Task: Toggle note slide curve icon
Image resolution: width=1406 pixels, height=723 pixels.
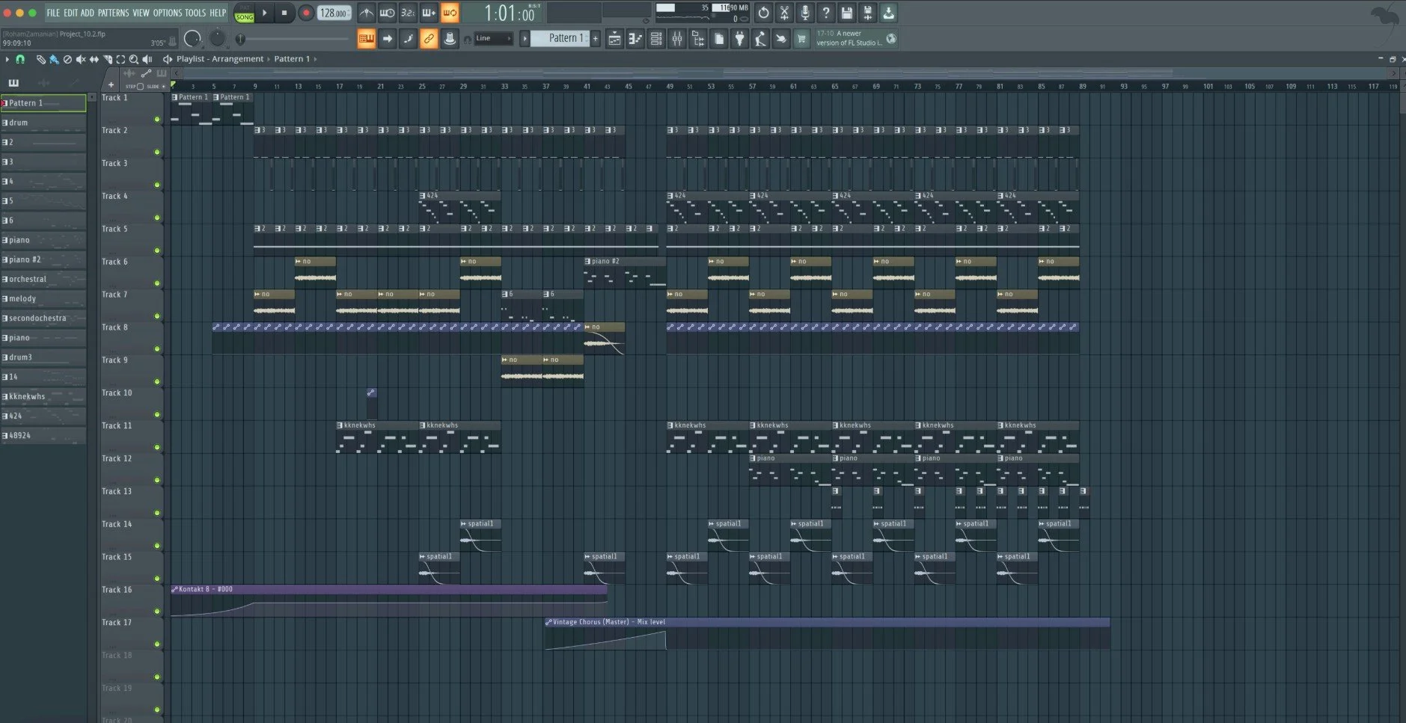Action: (x=408, y=39)
